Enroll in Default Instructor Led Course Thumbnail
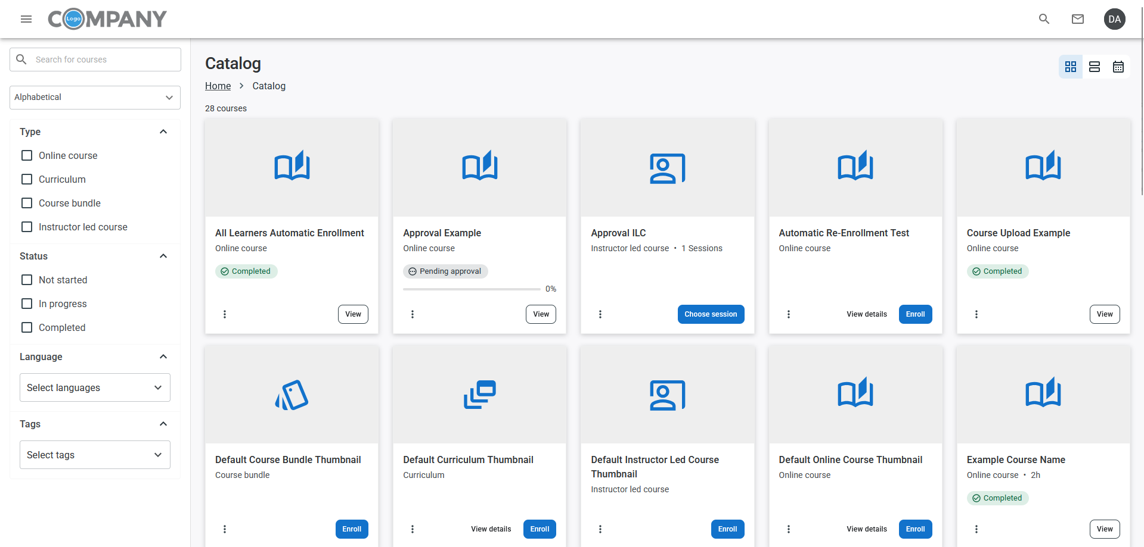1144x547 pixels. click(727, 529)
